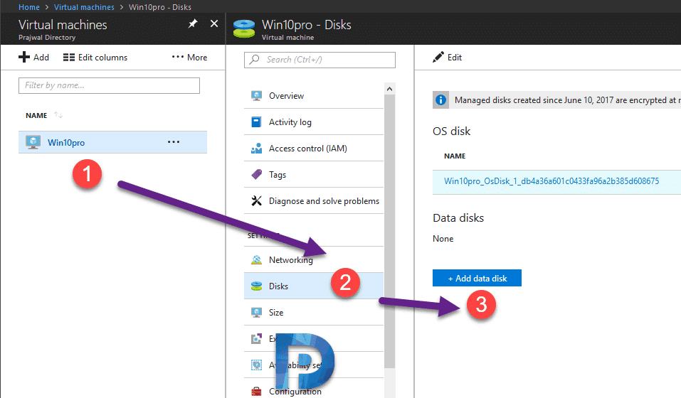Open the Tags menu item
681x398 pixels.
314,175
